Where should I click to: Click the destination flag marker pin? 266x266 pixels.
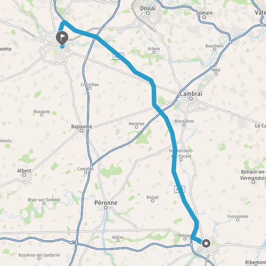coord(62,38)
